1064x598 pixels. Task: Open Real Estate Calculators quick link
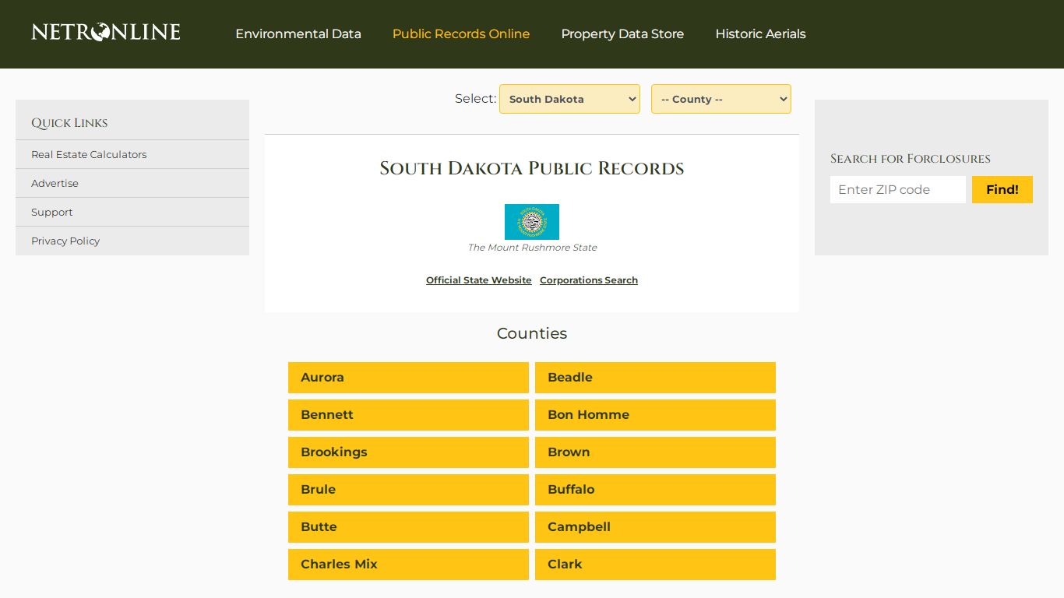pos(132,154)
